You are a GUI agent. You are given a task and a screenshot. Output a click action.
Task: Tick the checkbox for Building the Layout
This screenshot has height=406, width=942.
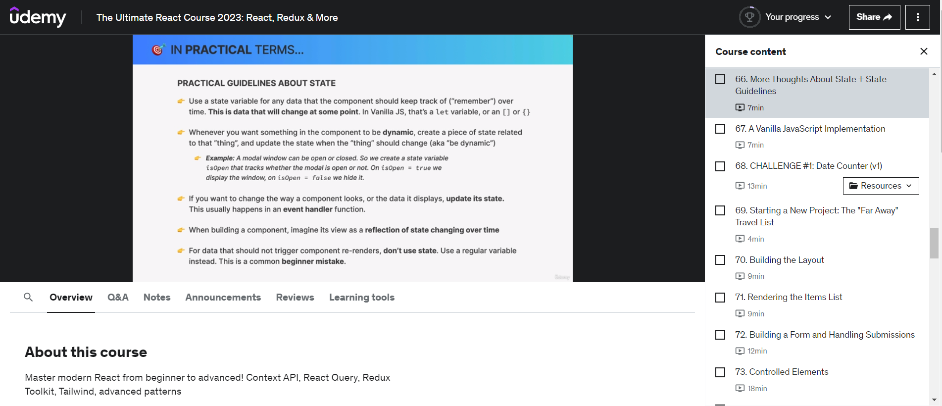(x=720, y=260)
